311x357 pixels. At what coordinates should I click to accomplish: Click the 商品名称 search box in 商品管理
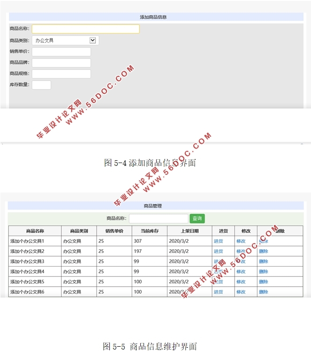[x=159, y=219]
